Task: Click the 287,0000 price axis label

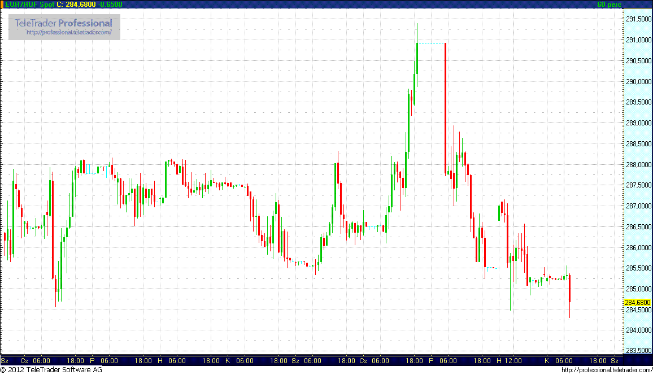Action: (x=639, y=206)
